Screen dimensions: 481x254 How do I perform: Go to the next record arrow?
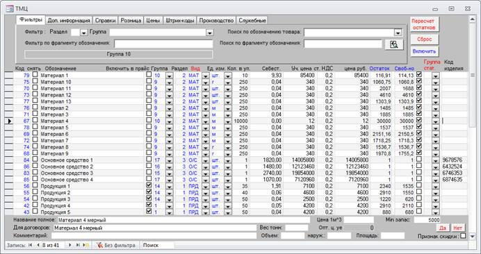tap(70, 245)
